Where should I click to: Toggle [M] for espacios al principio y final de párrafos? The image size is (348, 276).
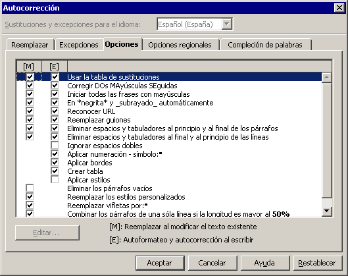pos(30,128)
